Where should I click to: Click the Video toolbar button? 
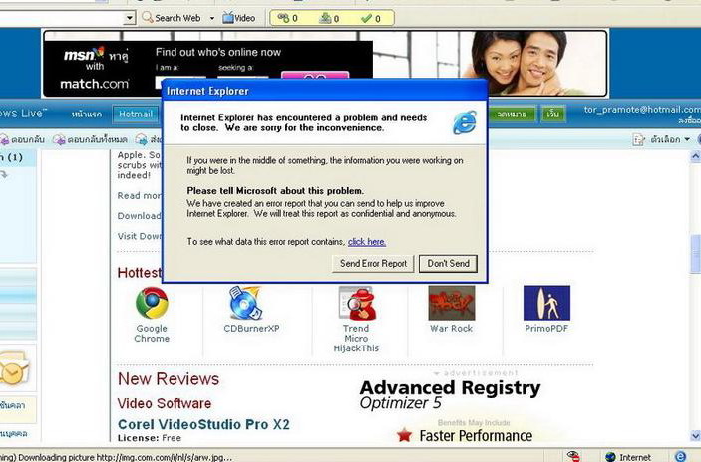[239, 18]
